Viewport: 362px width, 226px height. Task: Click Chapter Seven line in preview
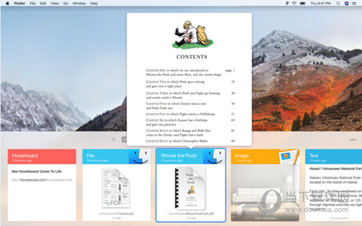190,133
